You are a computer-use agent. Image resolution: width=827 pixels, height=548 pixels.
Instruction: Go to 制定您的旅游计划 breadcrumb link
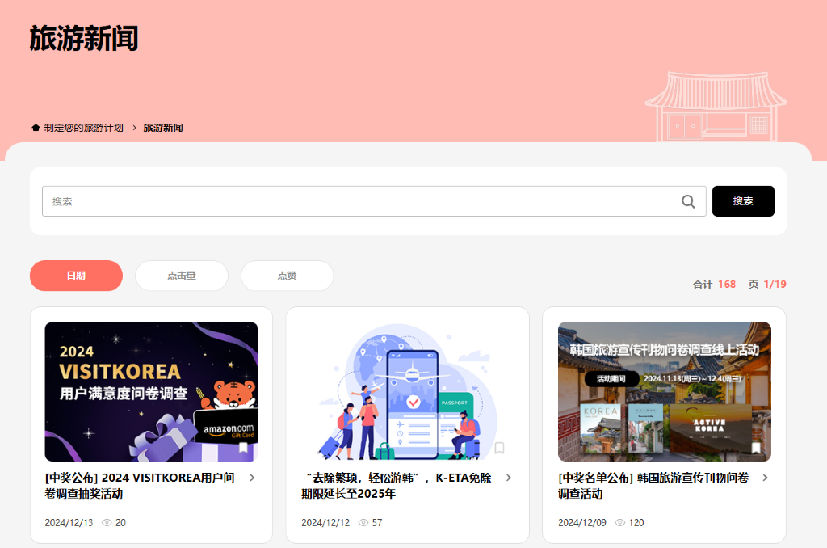(x=83, y=128)
